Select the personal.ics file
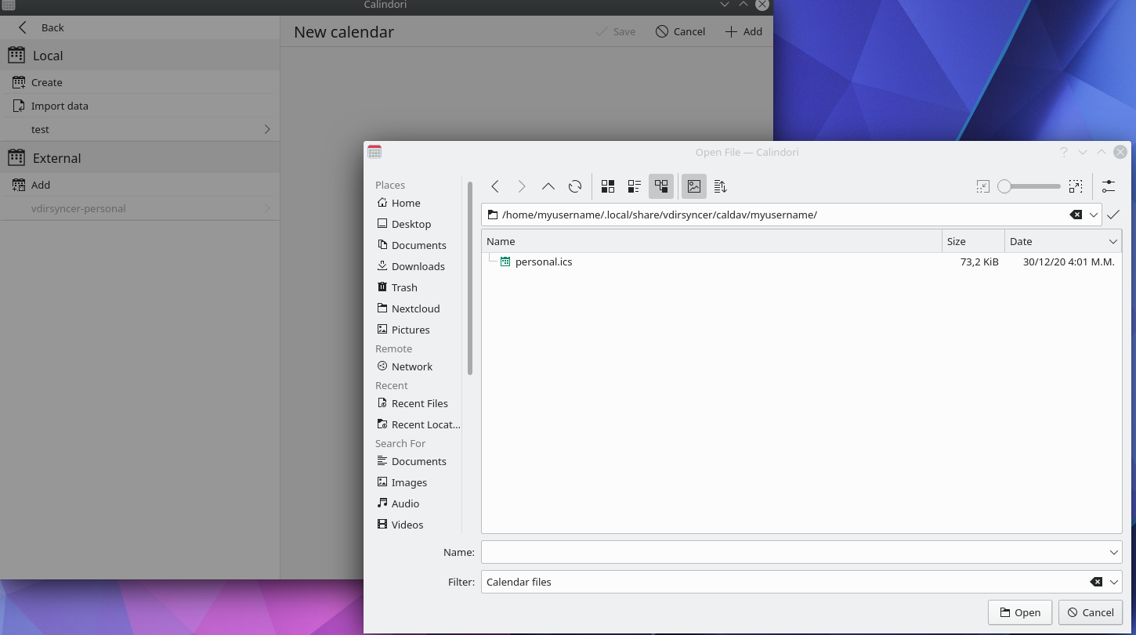This screenshot has width=1136, height=635. [x=544, y=262]
